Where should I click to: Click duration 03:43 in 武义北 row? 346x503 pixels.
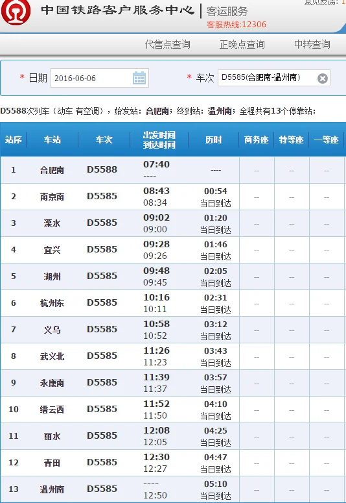(216, 351)
